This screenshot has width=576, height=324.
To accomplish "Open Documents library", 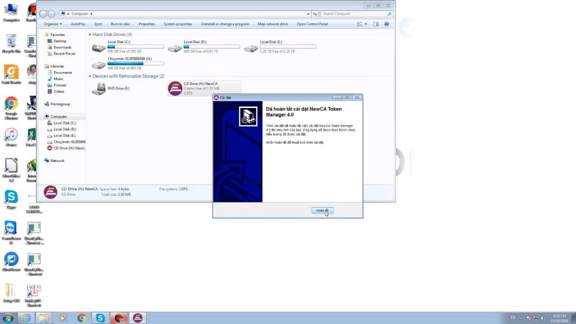I will pos(62,73).
